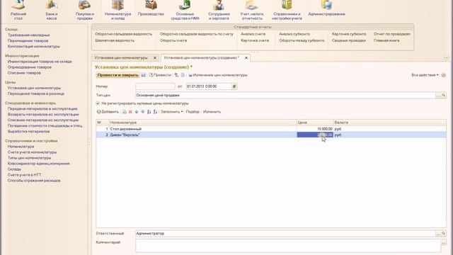Open Инвентаризация товаров на складе
This screenshot has width=453, height=255.
click(x=40, y=62)
